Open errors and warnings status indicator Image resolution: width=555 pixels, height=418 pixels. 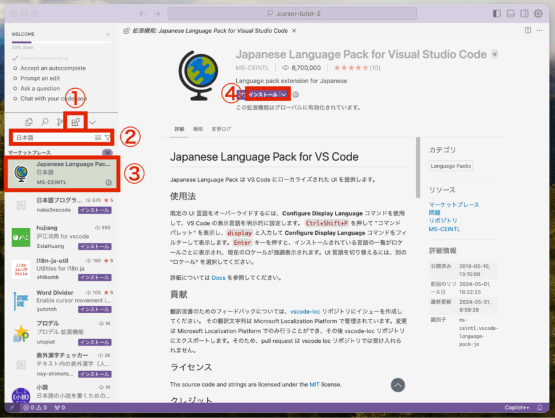click(x=35, y=408)
